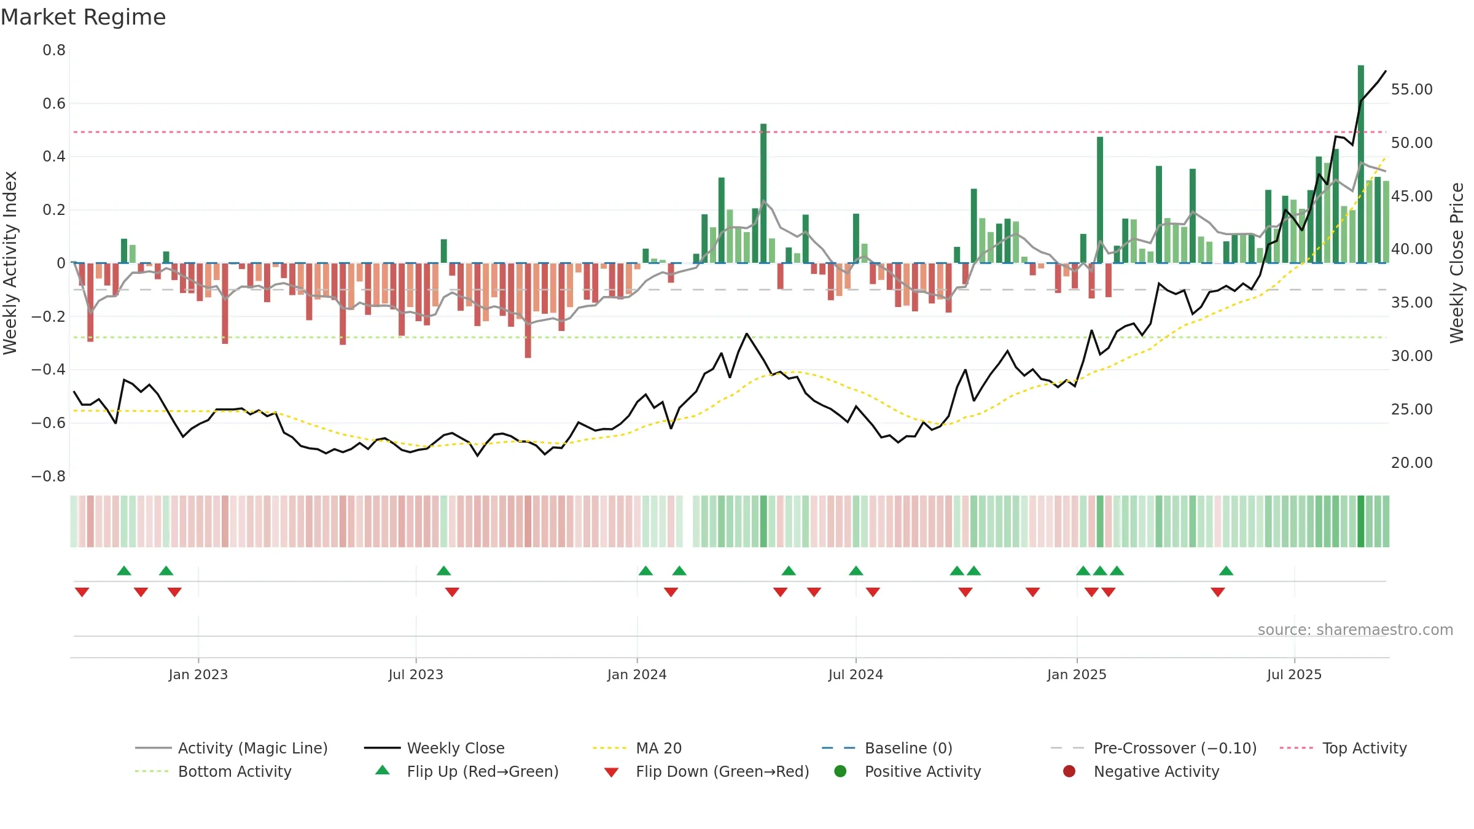Click the last flip-up triangle before Jul 2025

point(1226,570)
